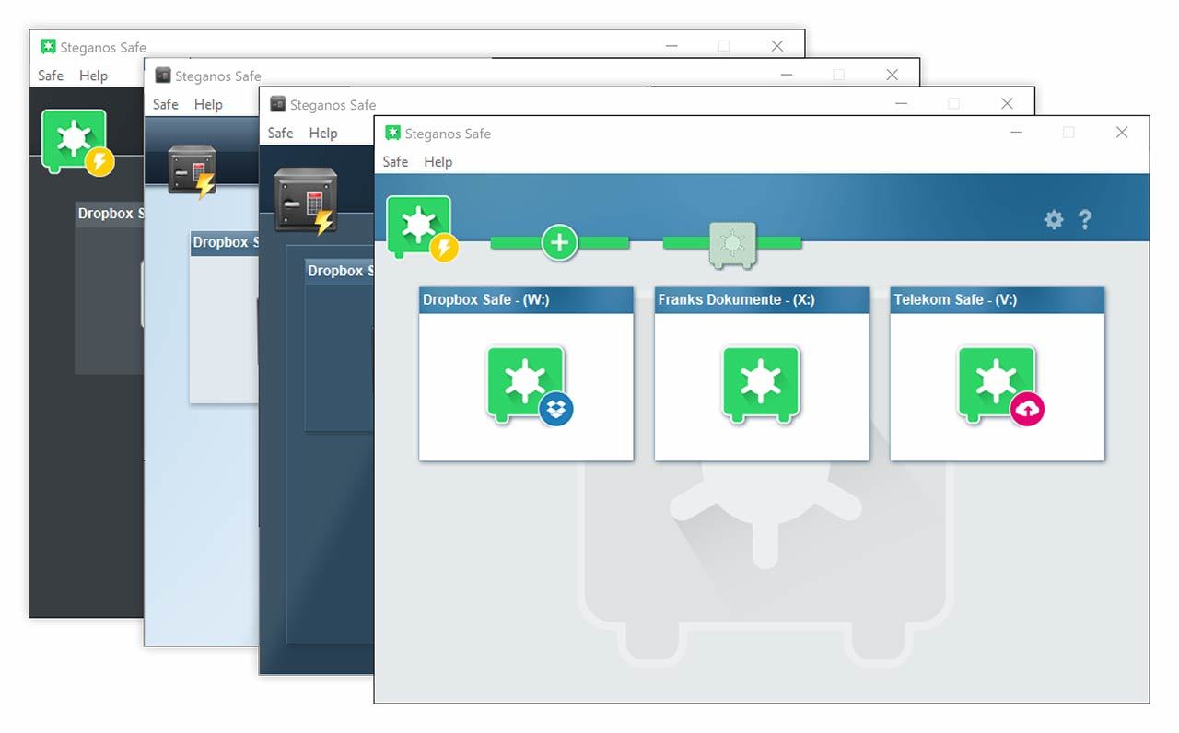The width and height of the screenshot is (1179, 733).
Task: Create a new safe with green plus icon
Action: [x=559, y=243]
